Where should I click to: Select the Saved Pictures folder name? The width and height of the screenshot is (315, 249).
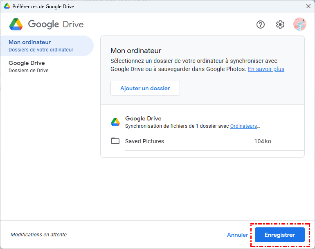(144, 141)
